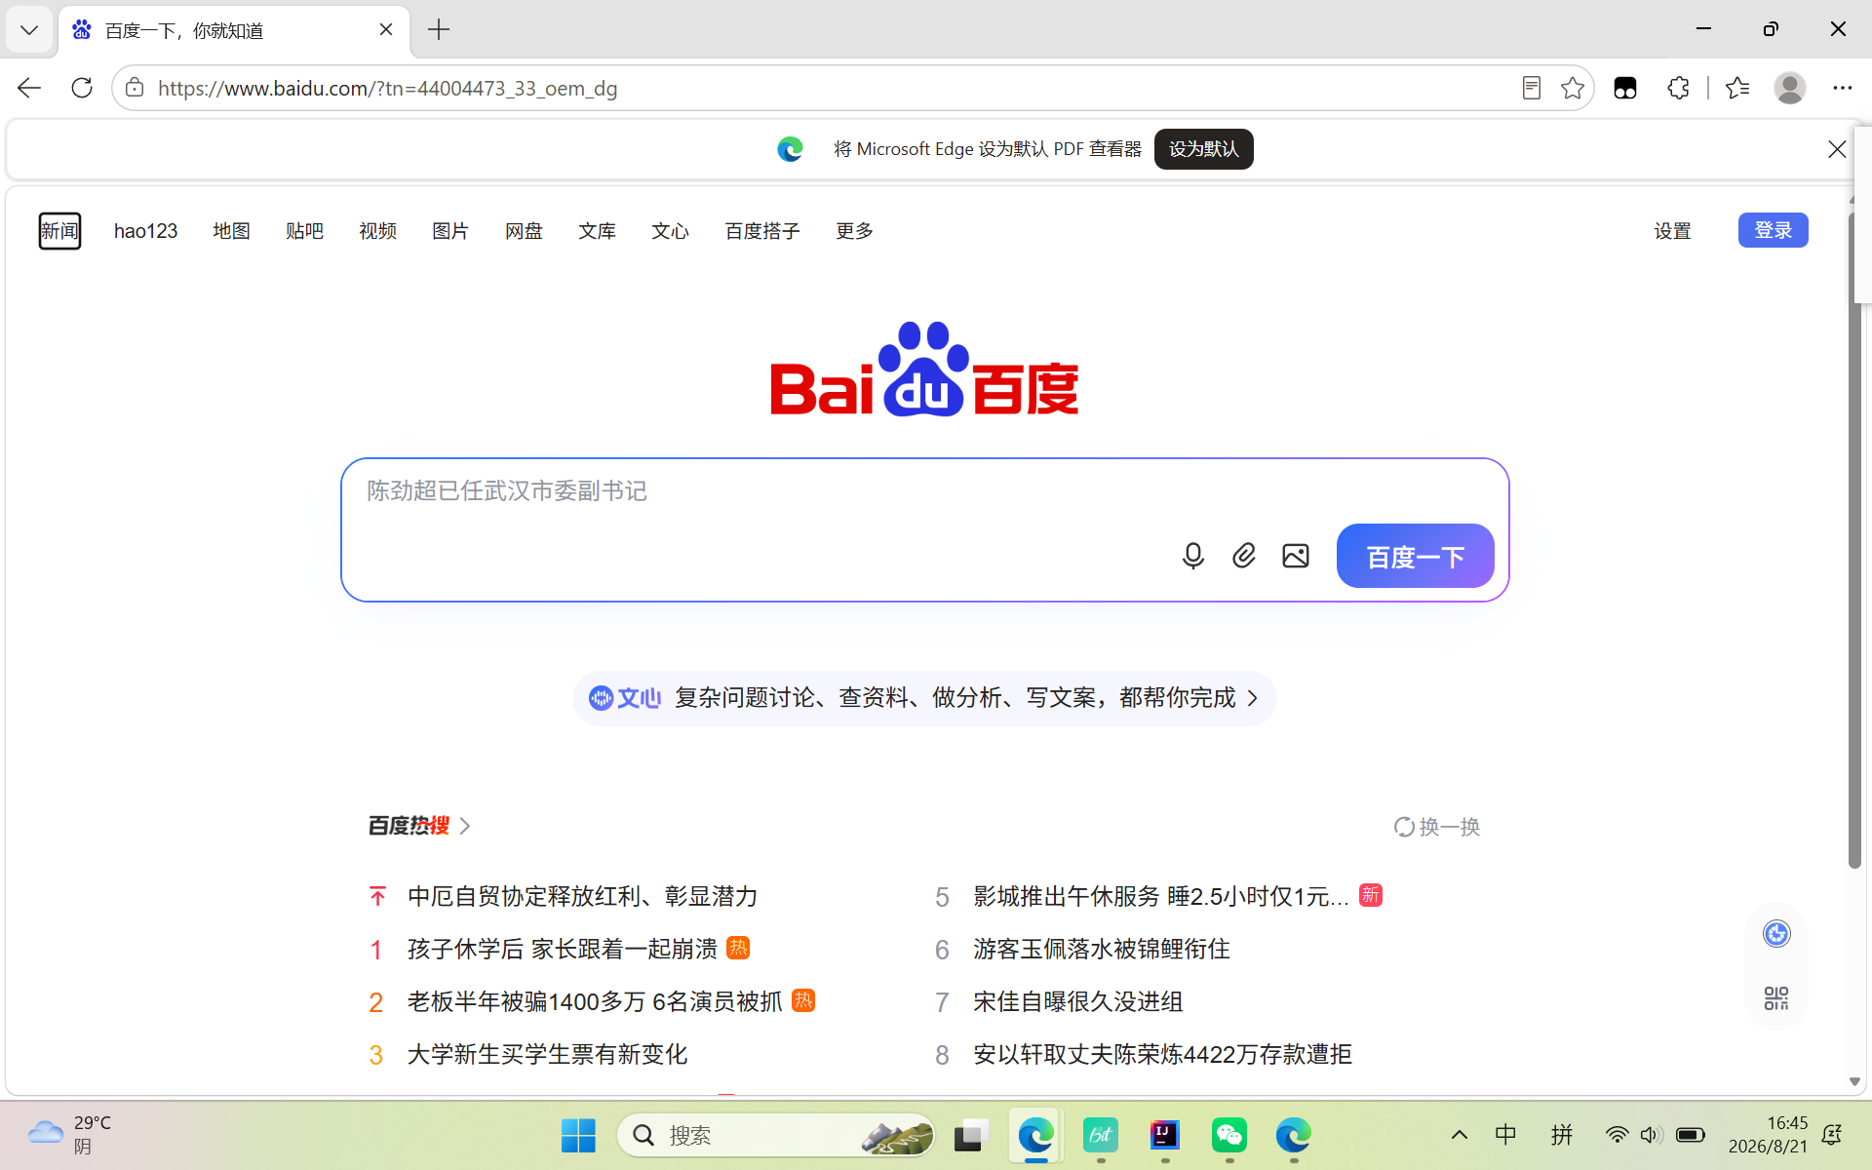Open 设置 settings menu
Image resolution: width=1872 pixels, height=1170 pixels.
coord(1672,231)
